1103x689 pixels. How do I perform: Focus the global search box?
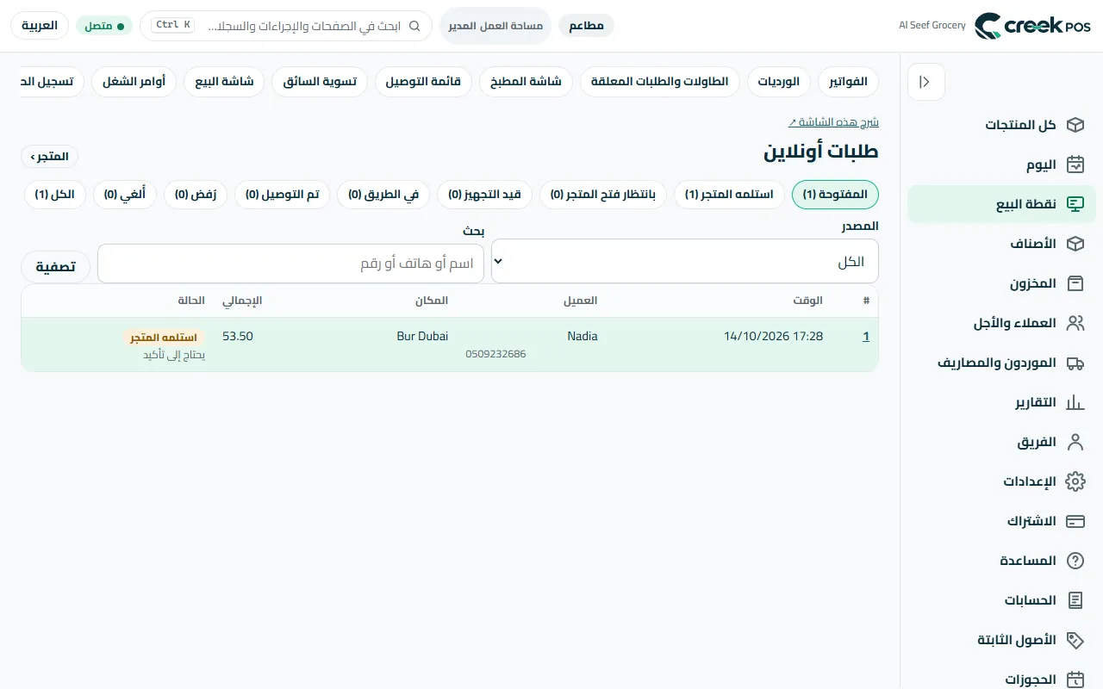point(286,26)
